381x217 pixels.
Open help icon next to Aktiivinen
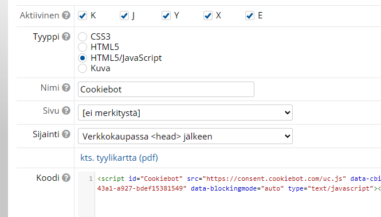(66, 15)
